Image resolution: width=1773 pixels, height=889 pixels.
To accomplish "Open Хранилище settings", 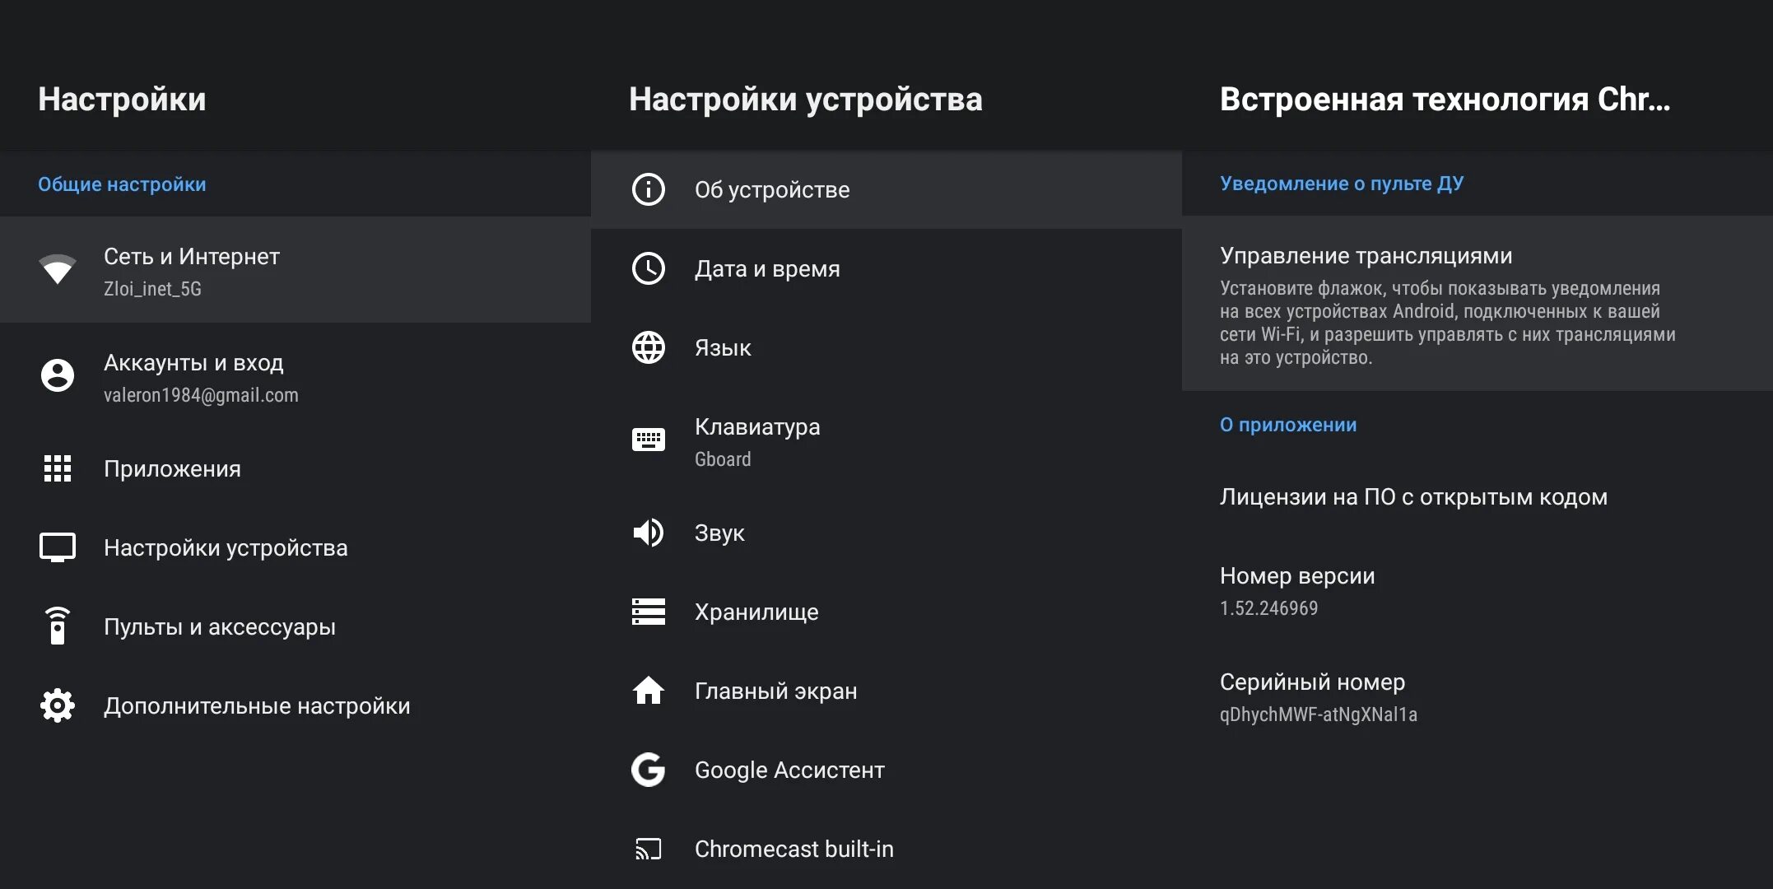I will click(886, 612).
